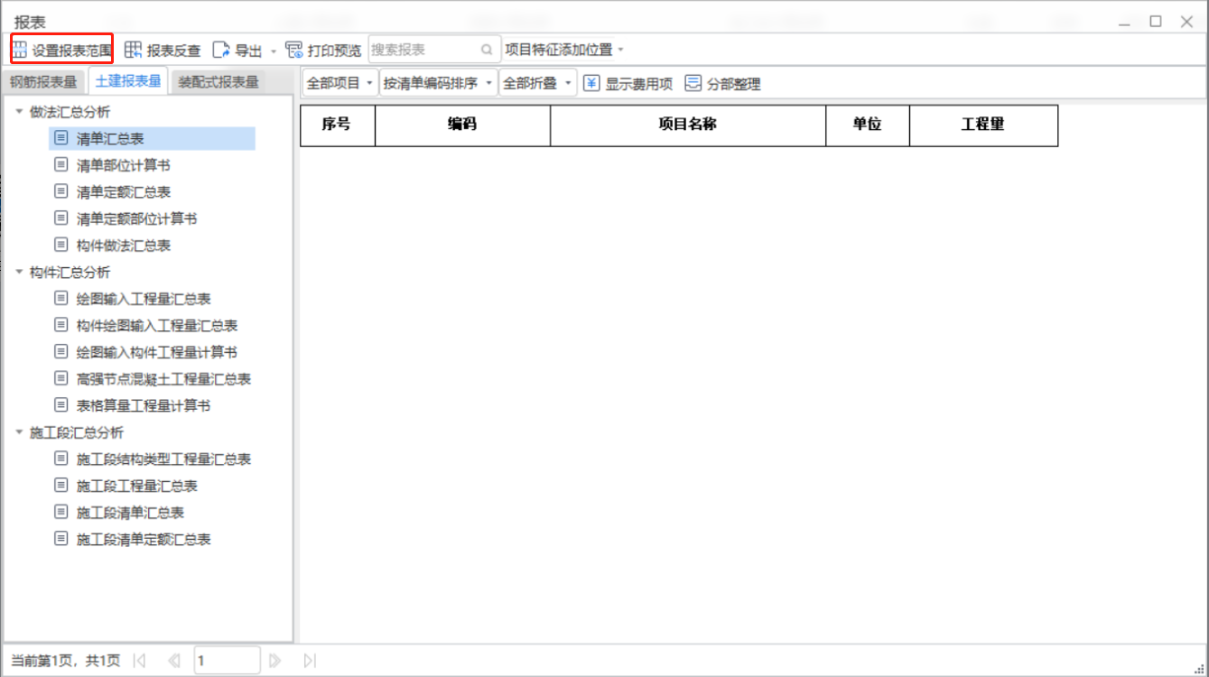1209x677 pixels.
Task: Select 清单定额汇总表 in the tree
Action: 124,191
